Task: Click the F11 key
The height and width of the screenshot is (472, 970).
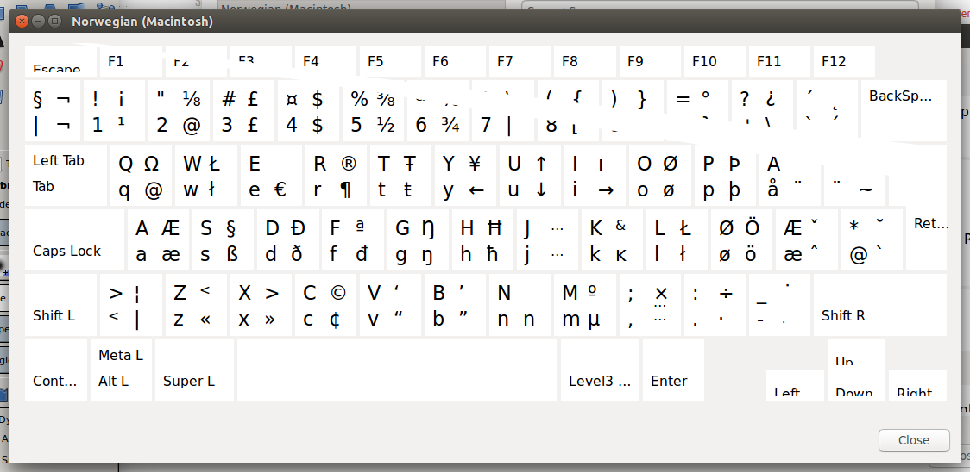Action: 779,61
